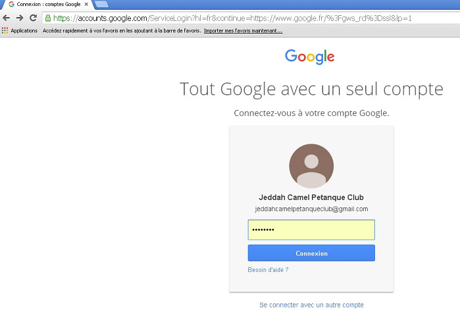Reload the page with the refresh icon
Screen dimensions: 460x310
pos(33,18)
